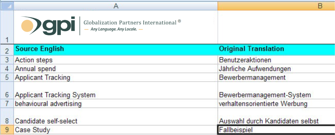Image resolution: width=335 pixels, height=135 pixels.
Task: Select row 2 header
Action: (7, 50)
